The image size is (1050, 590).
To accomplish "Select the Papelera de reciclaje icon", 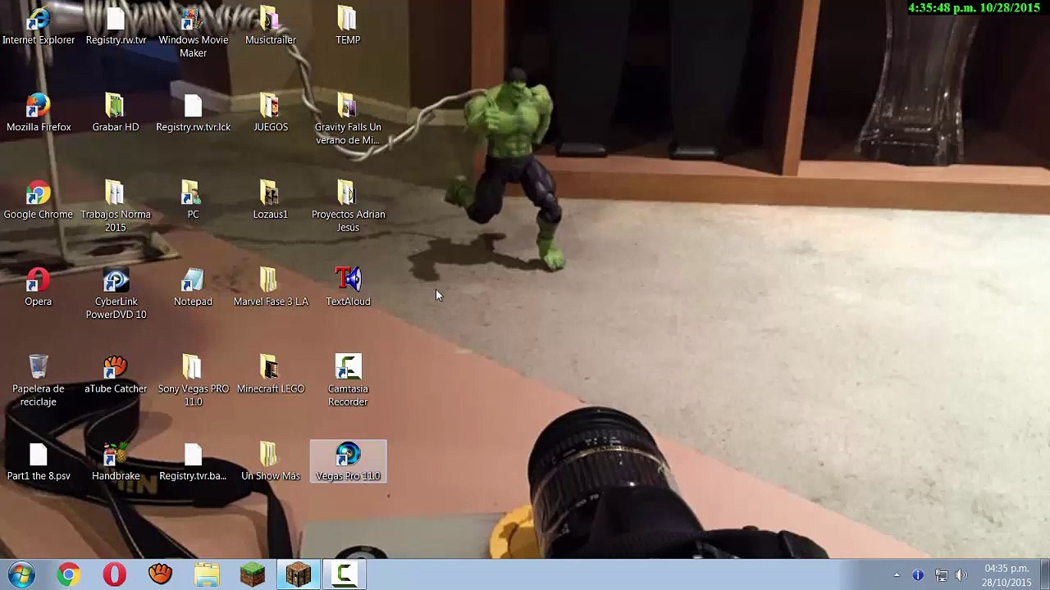I will [x=38, y=380].
